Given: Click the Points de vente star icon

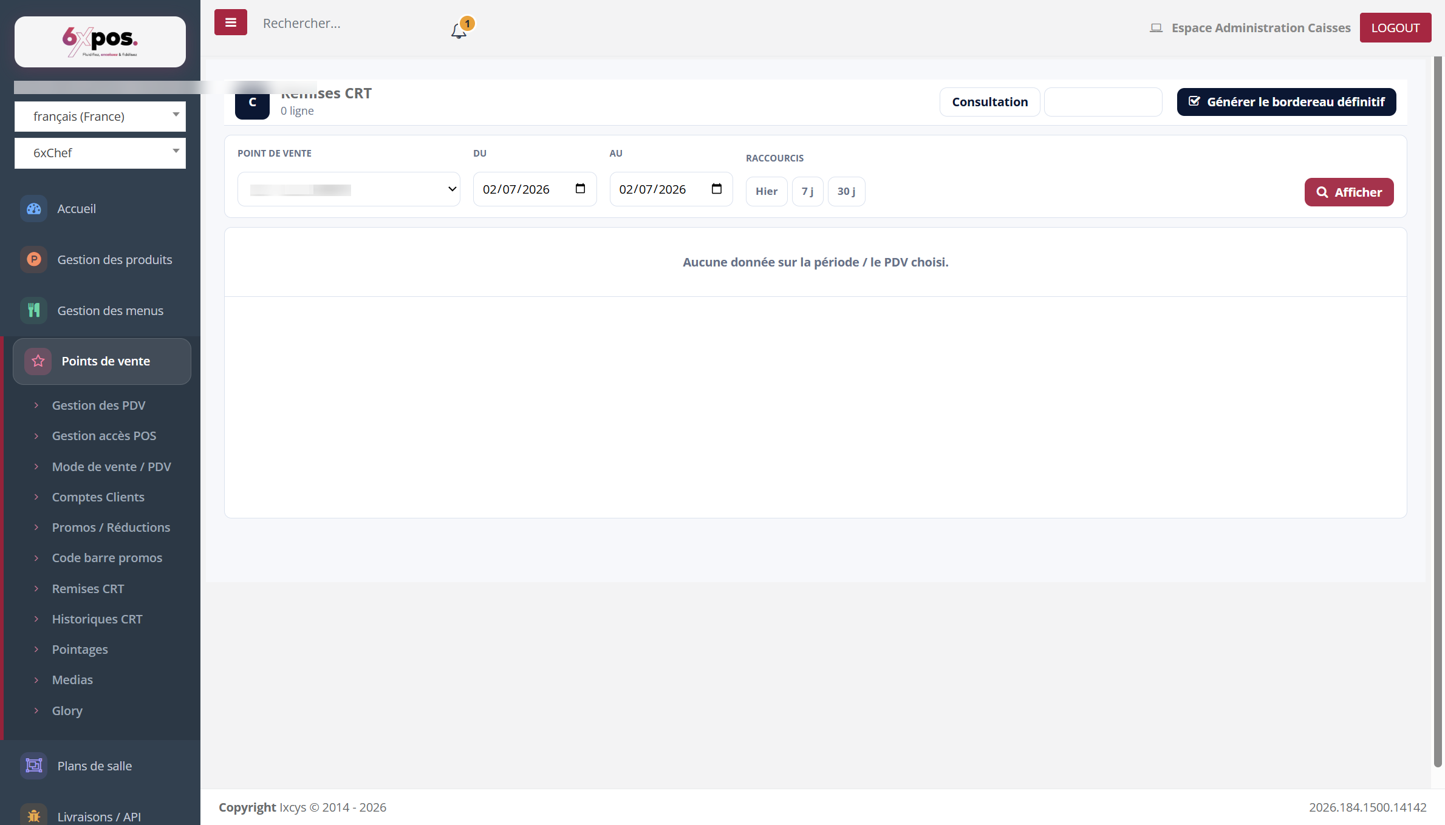Looking at the screenshot, I should coord(38,361).
